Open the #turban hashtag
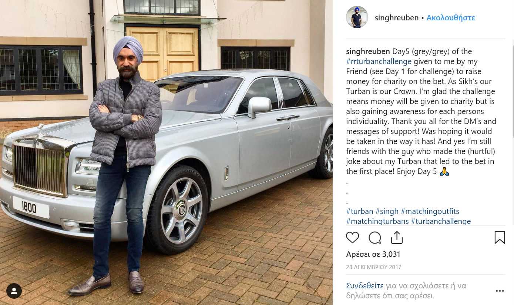 tap(360, 211)
